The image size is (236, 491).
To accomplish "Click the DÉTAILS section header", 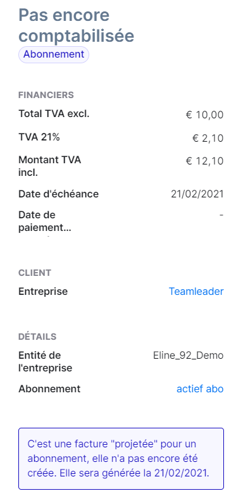I will (x=37, y=337).
